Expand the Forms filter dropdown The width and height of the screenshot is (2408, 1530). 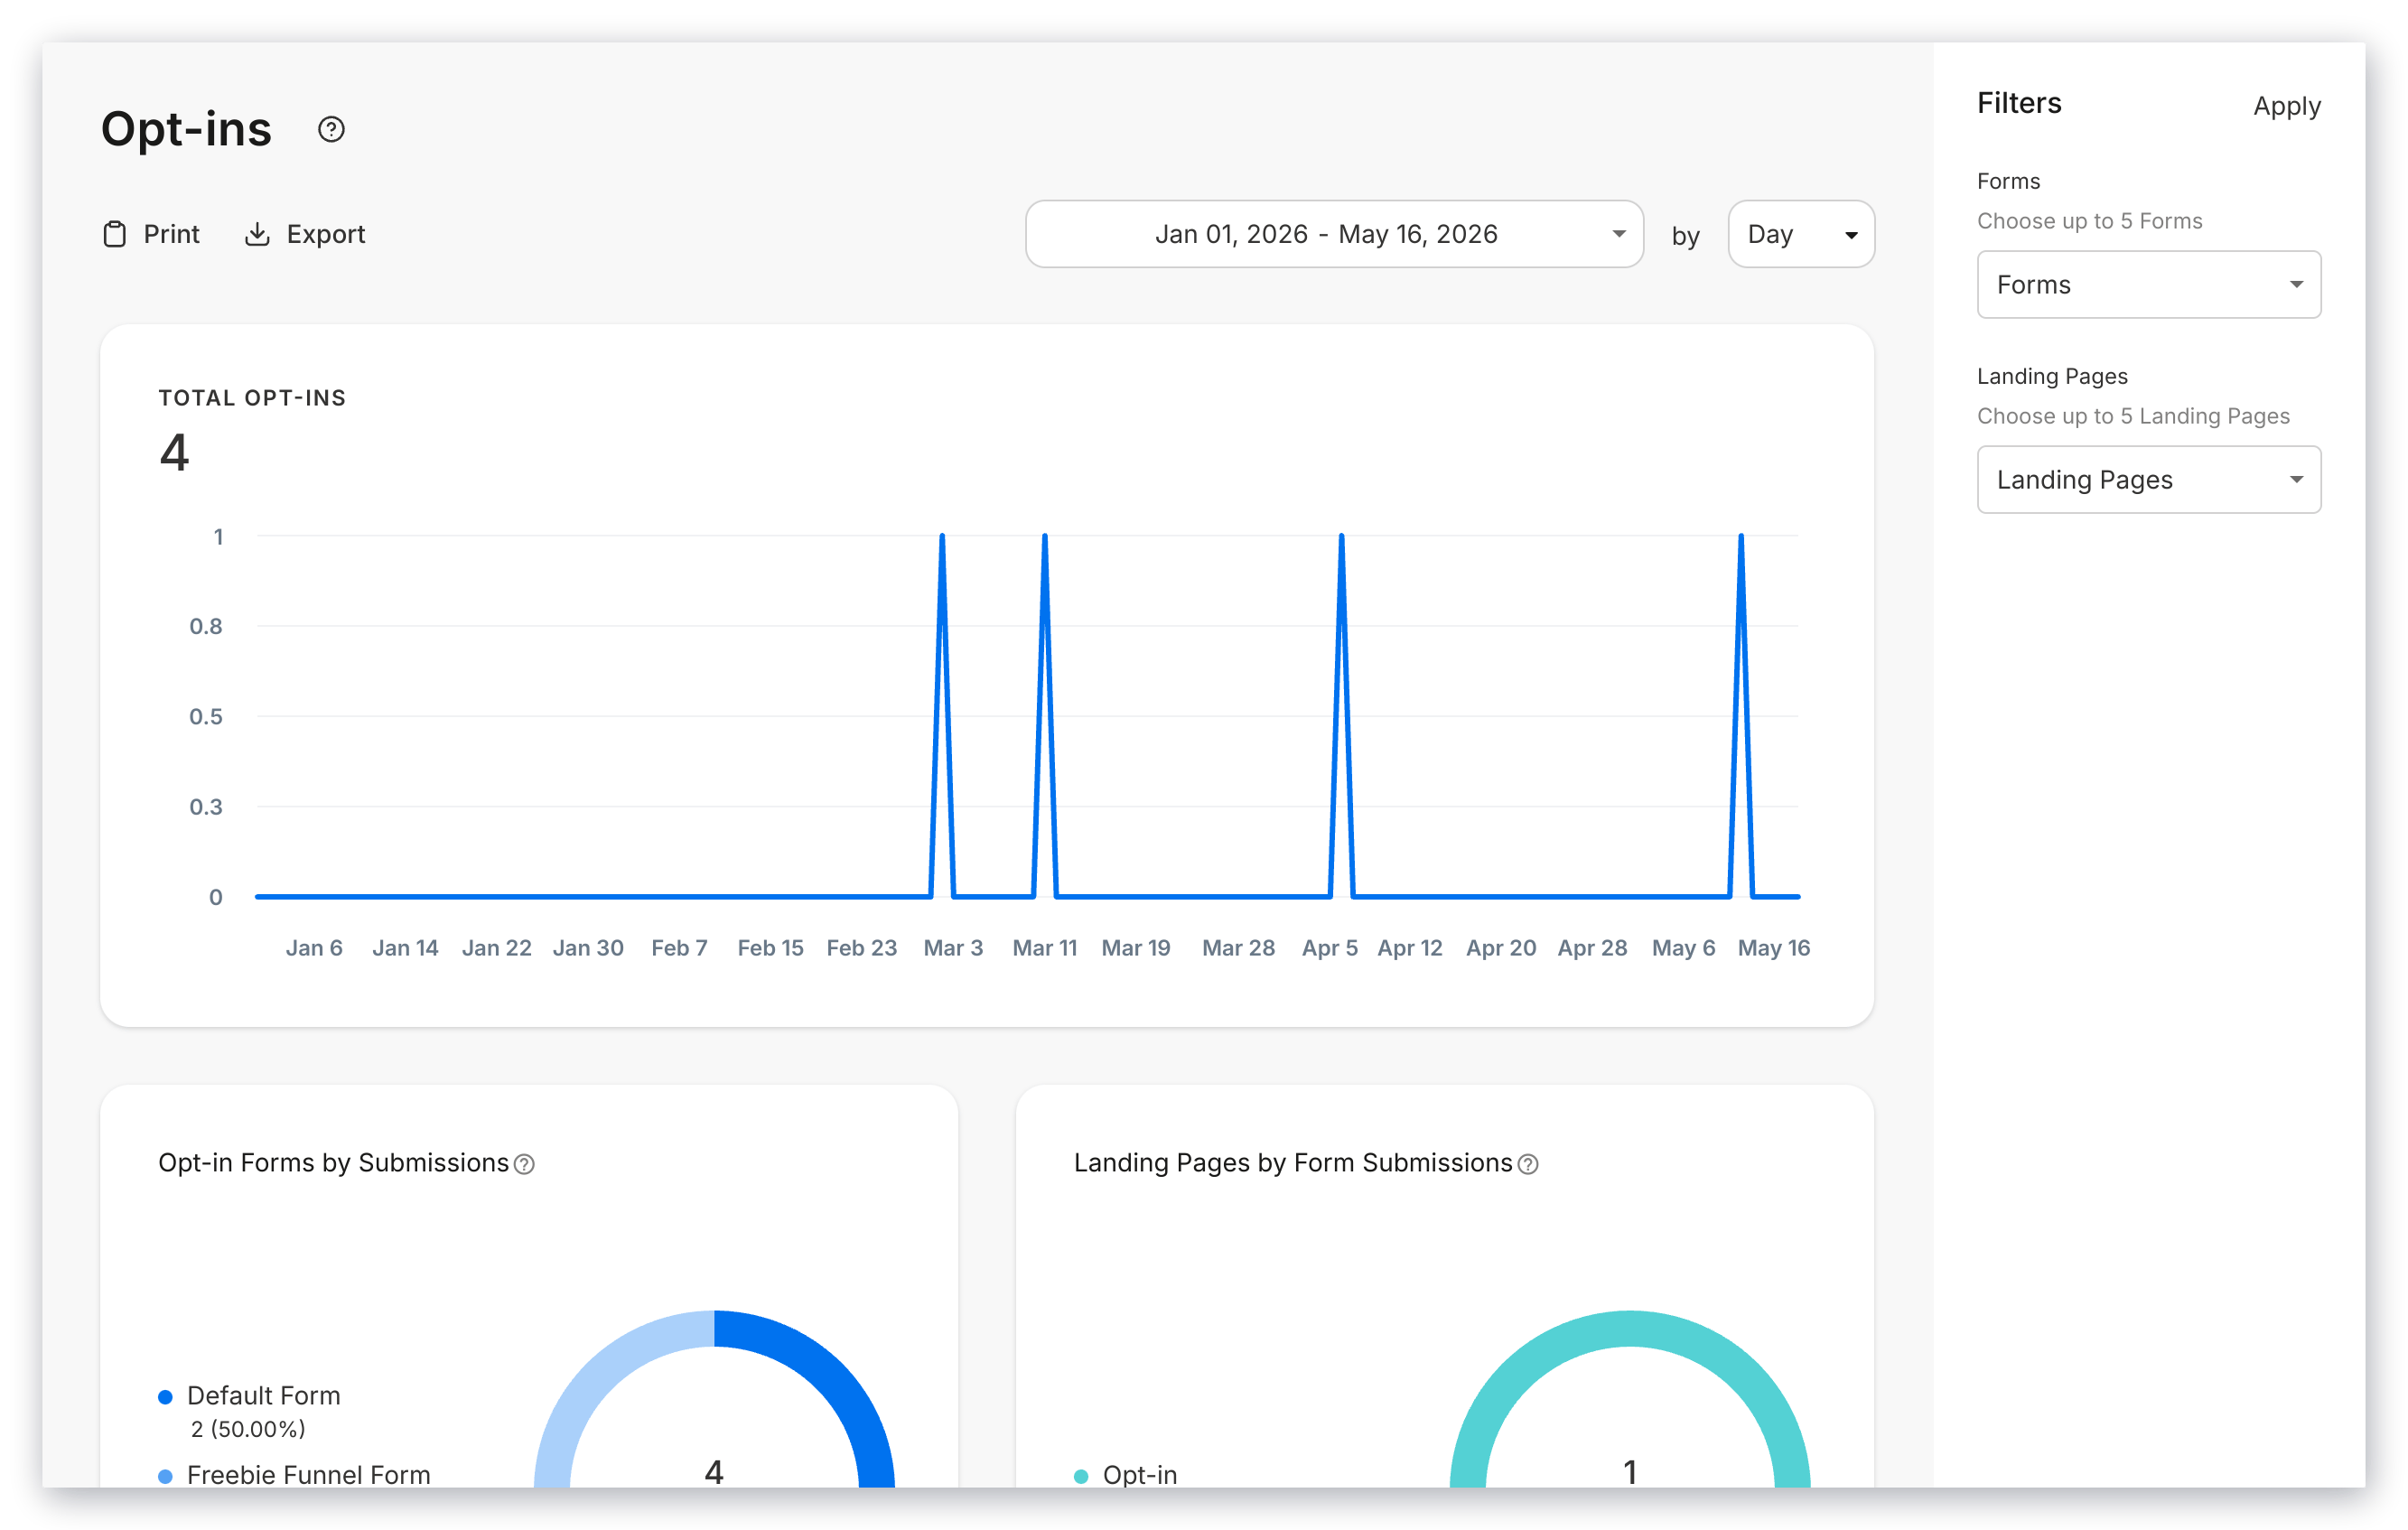pos(2148,285)
